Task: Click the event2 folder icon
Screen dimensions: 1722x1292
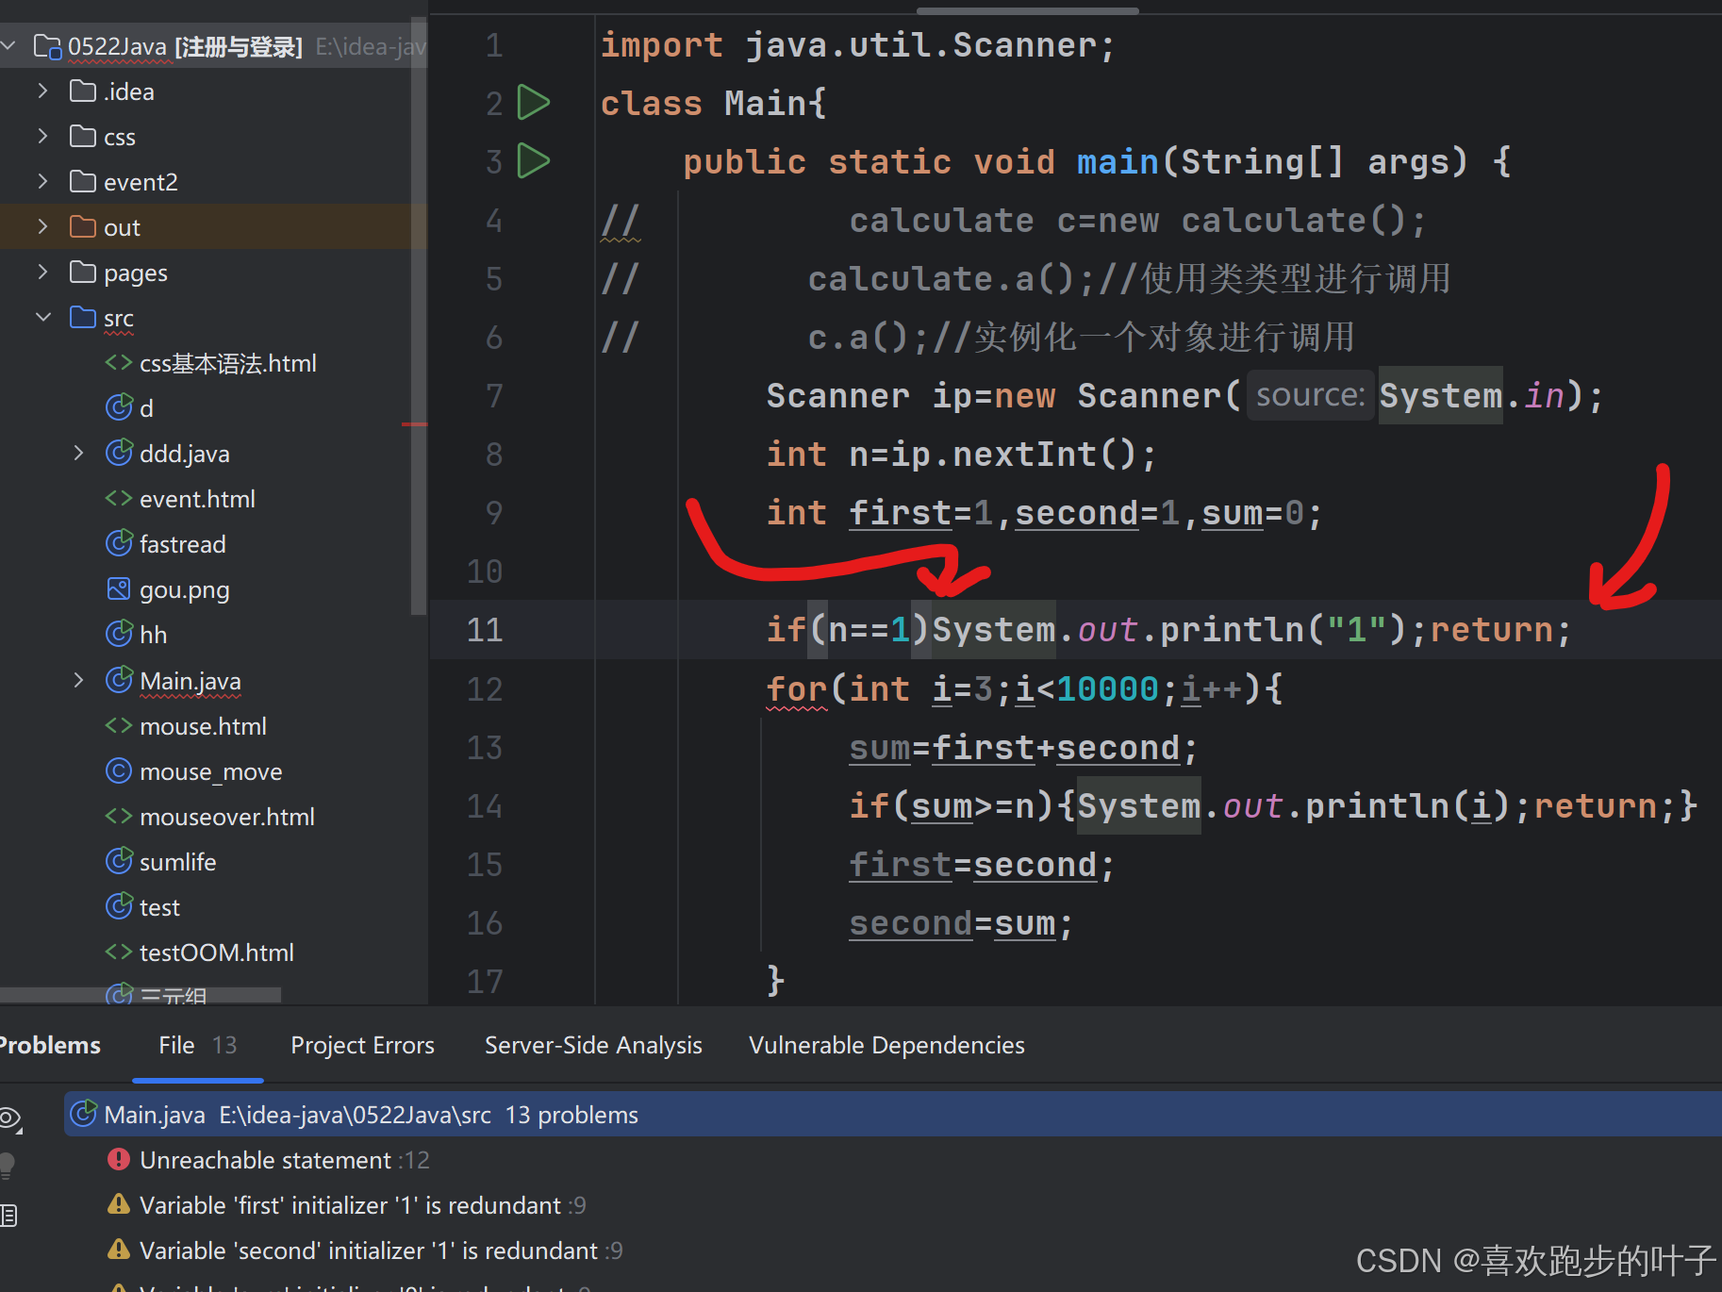Action: click(x=83, y=182)
